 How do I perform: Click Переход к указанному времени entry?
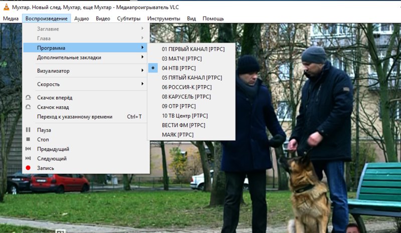75,117
